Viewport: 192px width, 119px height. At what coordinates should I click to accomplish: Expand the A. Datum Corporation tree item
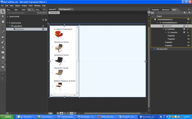tap(52, 34)
